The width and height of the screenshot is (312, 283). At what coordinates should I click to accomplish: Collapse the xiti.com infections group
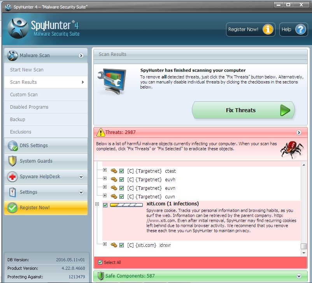(97, 204)
